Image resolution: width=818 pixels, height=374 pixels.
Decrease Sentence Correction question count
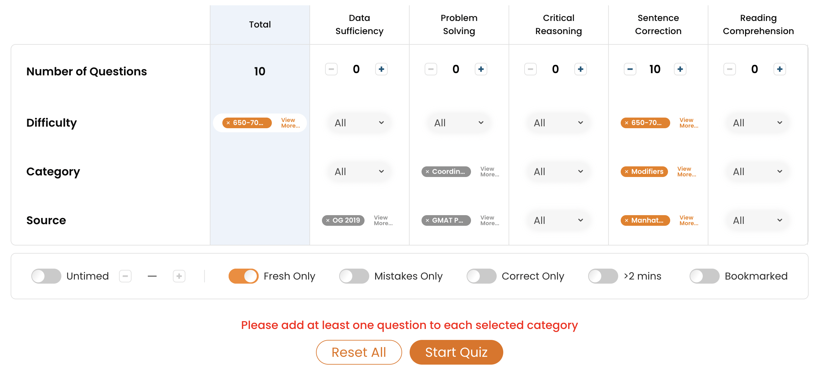(x=630, y=69)
